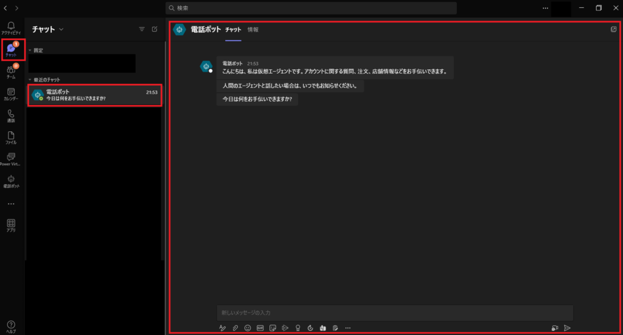Click the chat list filter icon
The width and height of the screenshot is (623, 335).
[142, 29]
